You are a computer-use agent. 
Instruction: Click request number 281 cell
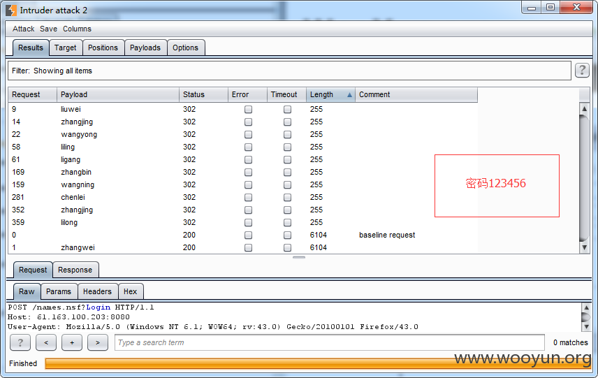18,197
